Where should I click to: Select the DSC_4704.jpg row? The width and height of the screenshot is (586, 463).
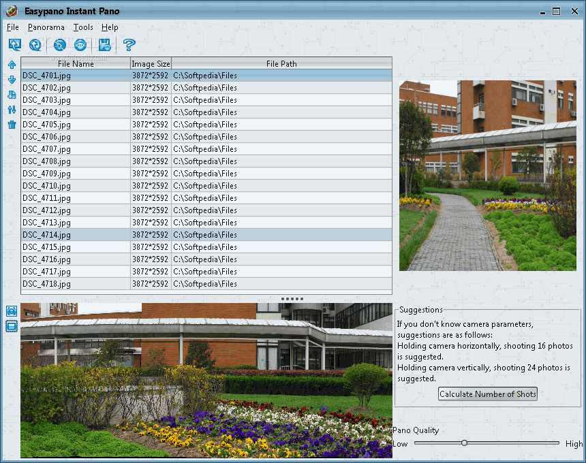[206, 112]
